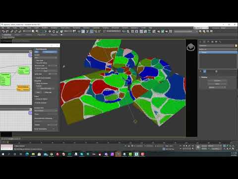
Task: Open the Windows Start menu
Action: coord(3,154)
